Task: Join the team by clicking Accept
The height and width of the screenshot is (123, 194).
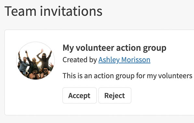Action: pyautogui.click(x=79, y=95)
